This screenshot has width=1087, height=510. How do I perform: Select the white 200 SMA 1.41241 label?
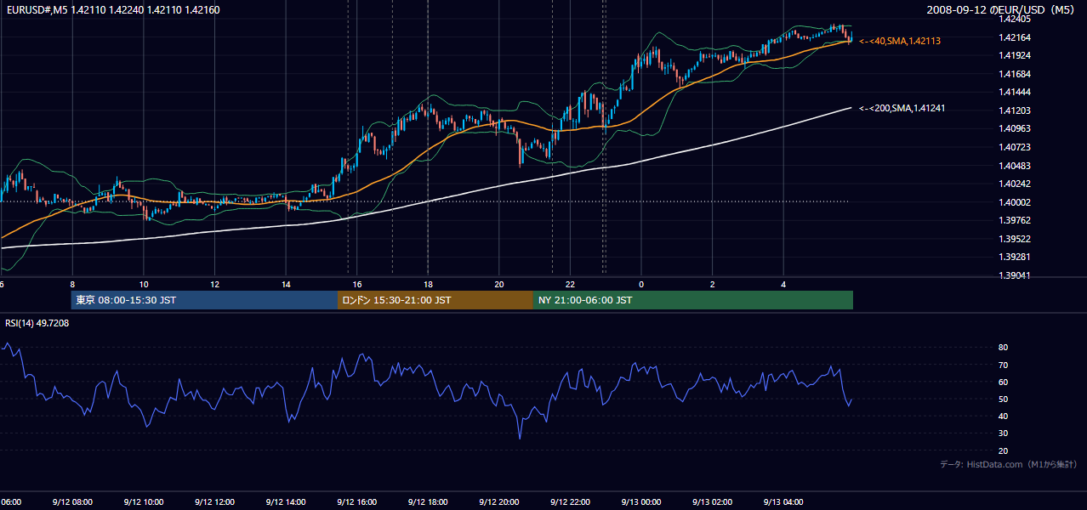[902, 108]
